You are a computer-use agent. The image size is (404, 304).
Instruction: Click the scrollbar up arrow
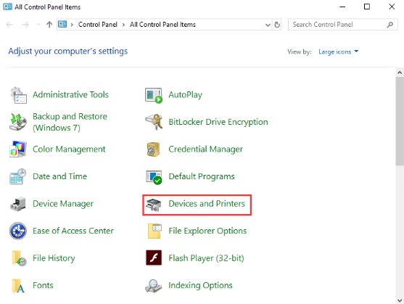pyautogui.click(x=400, y=73)
